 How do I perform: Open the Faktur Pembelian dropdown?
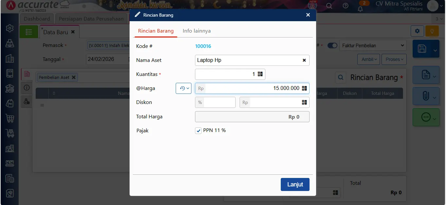[373, 46]
